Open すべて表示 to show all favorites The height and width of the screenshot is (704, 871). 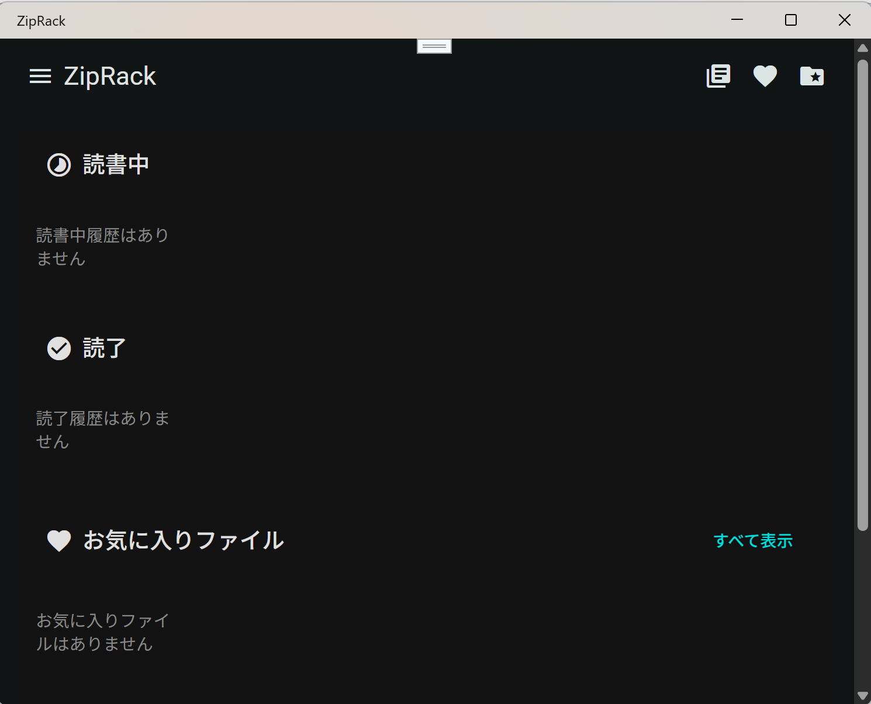coord(754,541)
